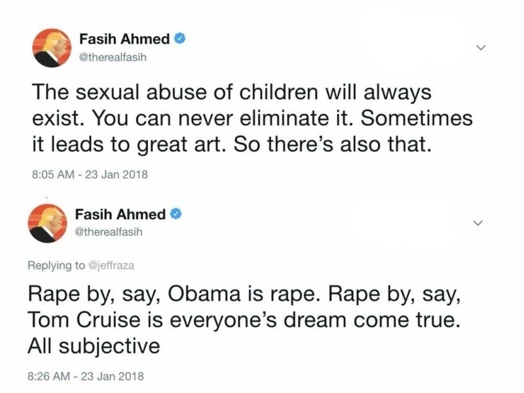This screenshot has width=524, height=393.
Task: Open Fasih Ahmed's name in the reply tweet
Action: (x=121, y=214)
